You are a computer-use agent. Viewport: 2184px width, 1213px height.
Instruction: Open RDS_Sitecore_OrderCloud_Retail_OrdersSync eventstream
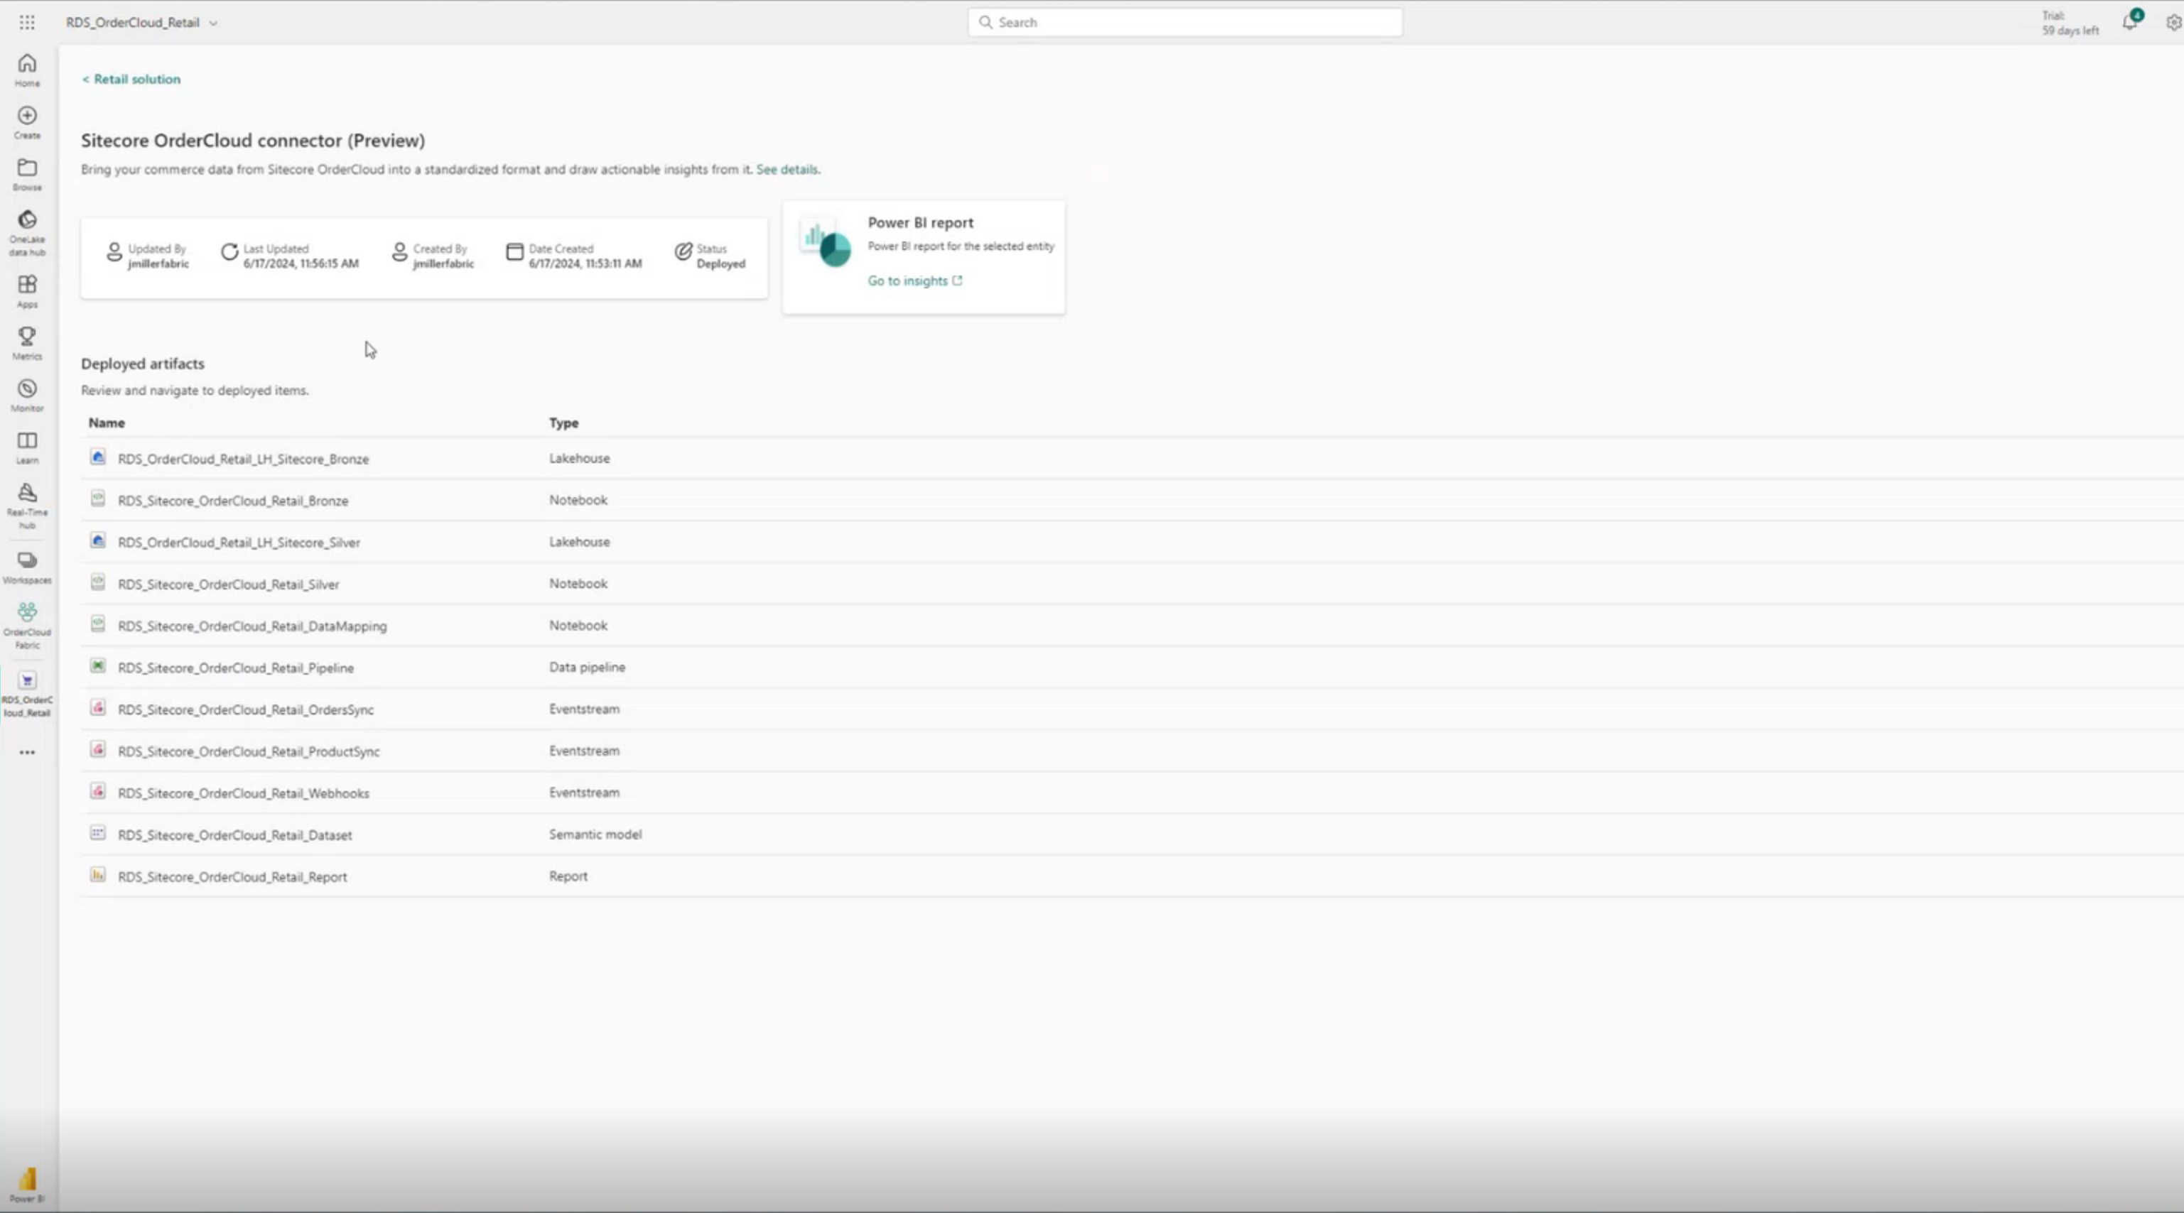246,709
